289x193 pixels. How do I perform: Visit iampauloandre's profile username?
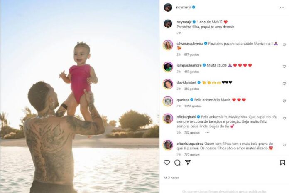click(x=189, y=65)
